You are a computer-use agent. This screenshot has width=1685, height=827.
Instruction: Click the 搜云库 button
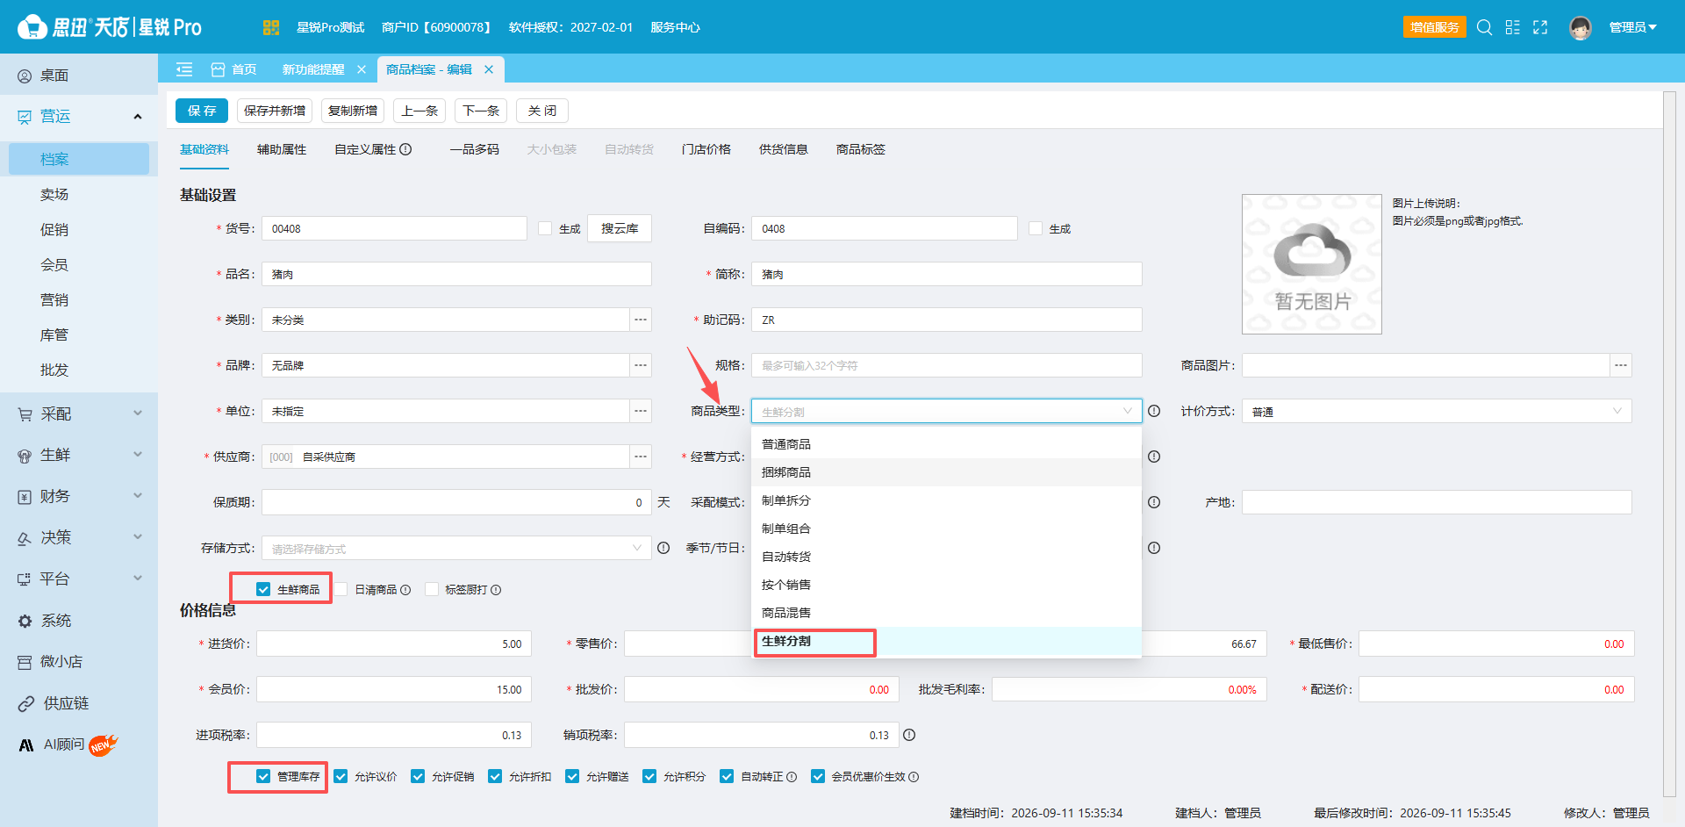(x=620, y=228)
